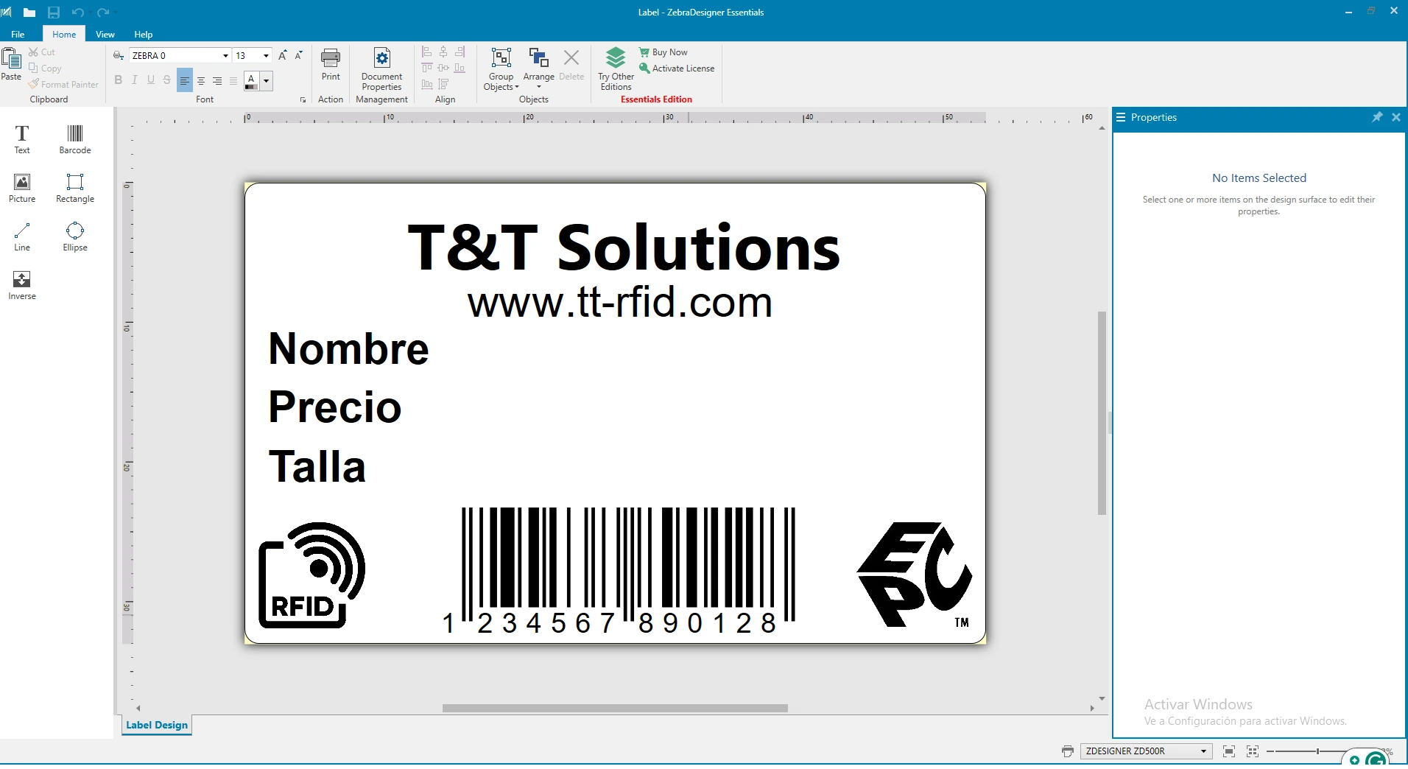Open the ZEBRA 0 font name dropdown
Image resolution: width=1408 pixels, height=769 pixels.
coord(225,56)
